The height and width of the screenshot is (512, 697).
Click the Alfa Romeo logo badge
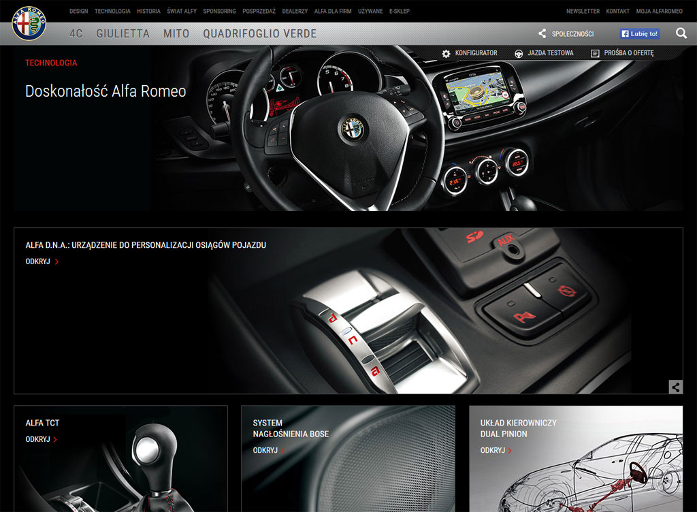pyautogui.click(x=29, y=23)
